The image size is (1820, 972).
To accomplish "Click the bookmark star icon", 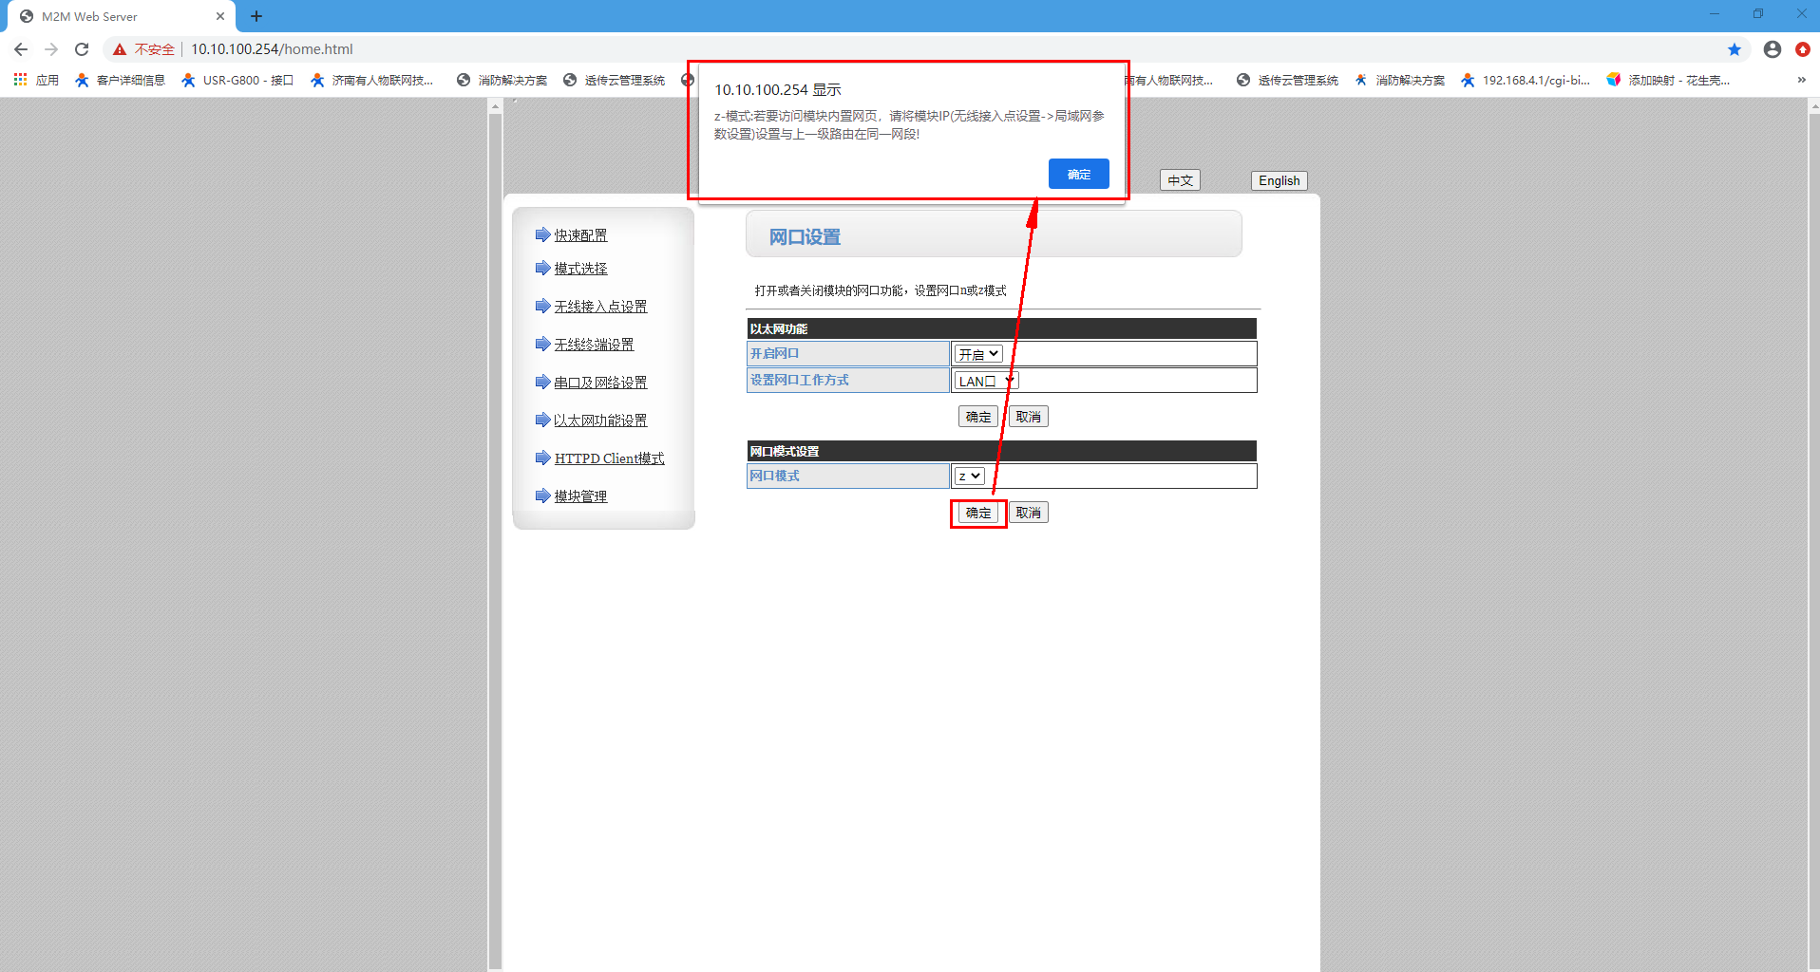I will (x=1734, y=49).
